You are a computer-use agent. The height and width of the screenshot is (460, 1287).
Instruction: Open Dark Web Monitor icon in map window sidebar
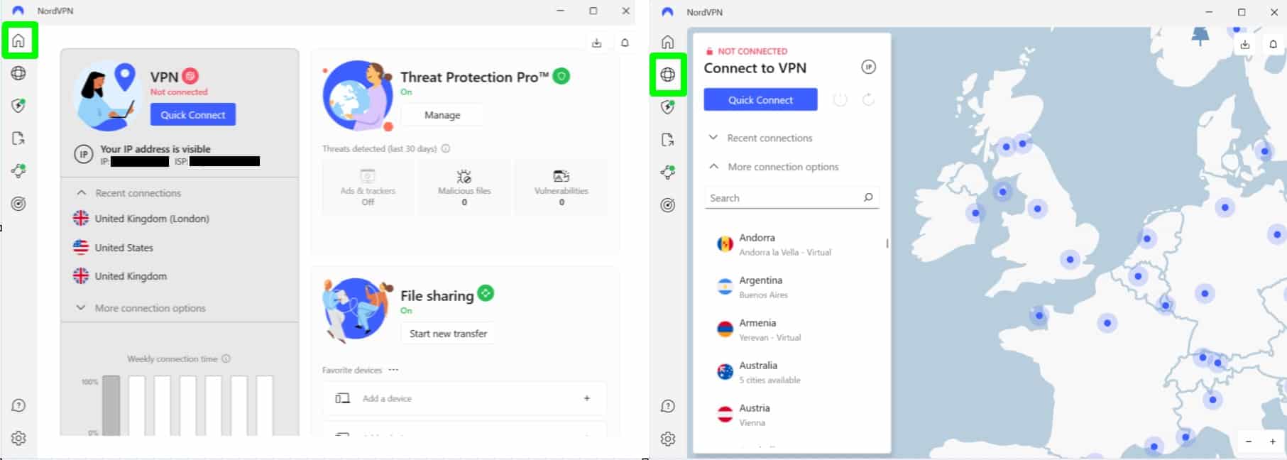(667, 205)
